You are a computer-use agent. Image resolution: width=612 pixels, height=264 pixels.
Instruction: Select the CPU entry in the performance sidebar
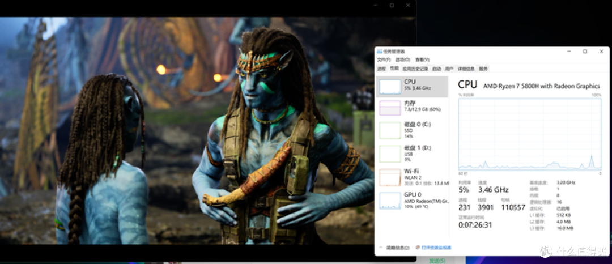pos(412,87)
